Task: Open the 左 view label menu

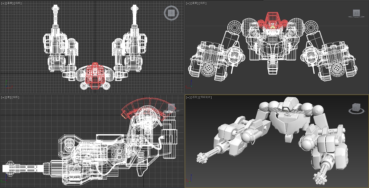Action: coord(8,97)
